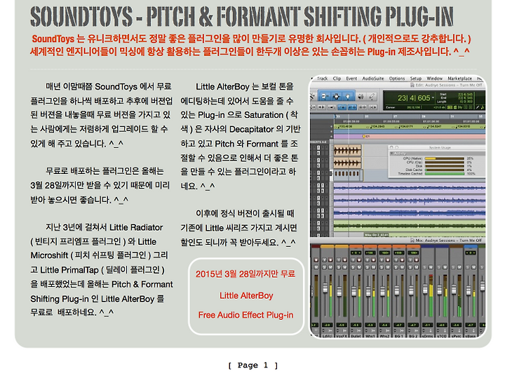
Task: Click the main counter 23|4|605 display
Action: [415, 98]
